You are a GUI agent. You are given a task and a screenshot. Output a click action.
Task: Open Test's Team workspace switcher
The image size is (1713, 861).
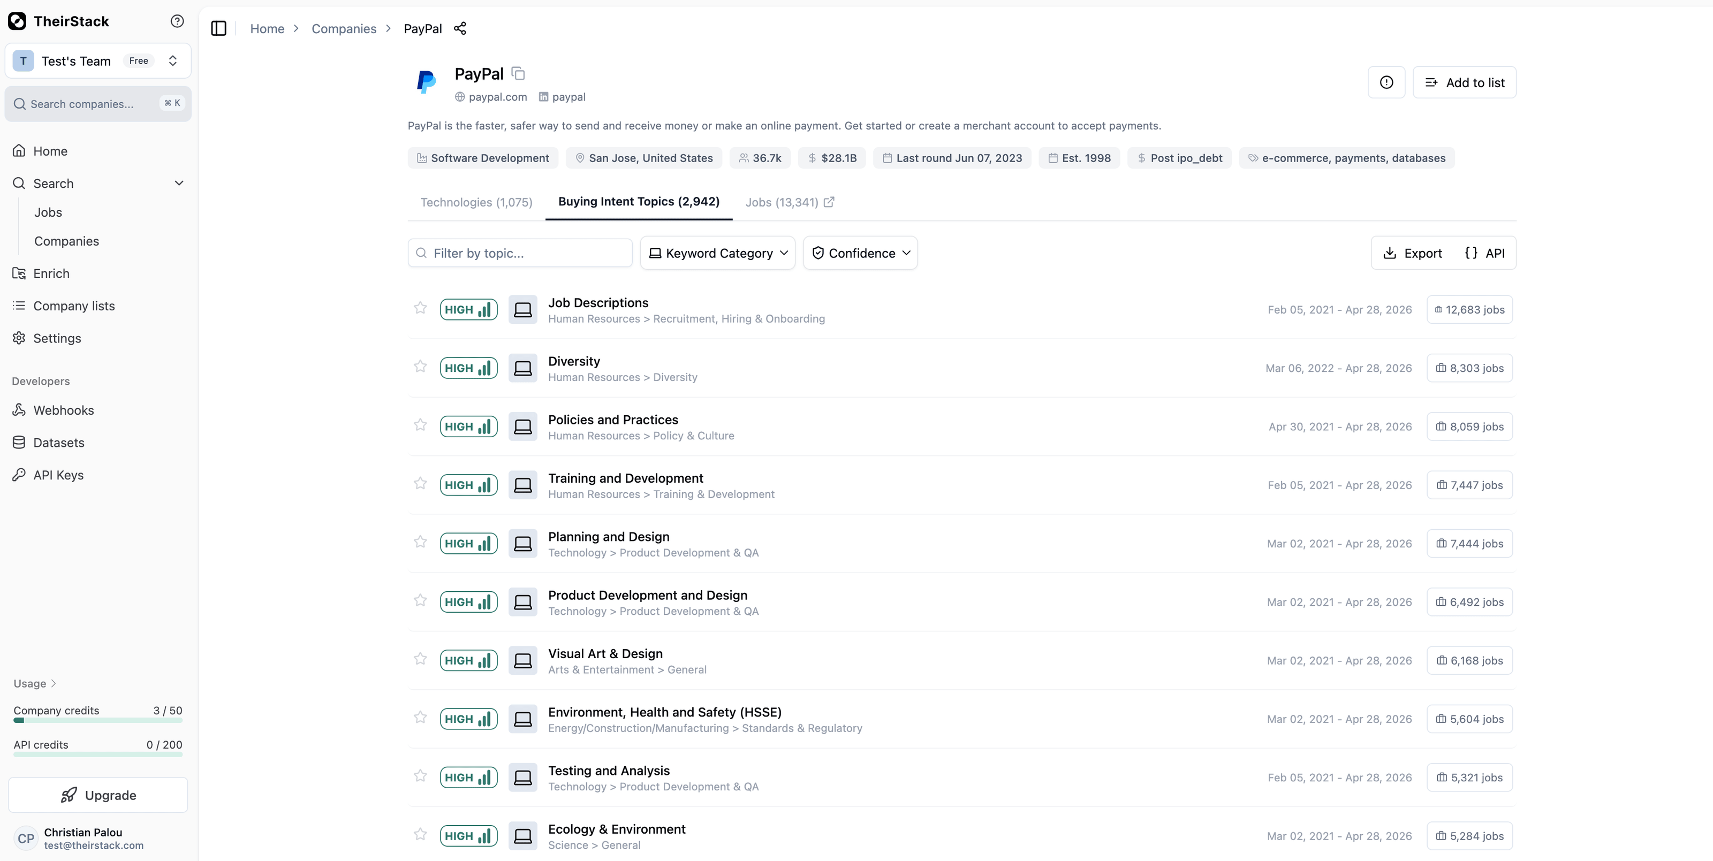[98, 61]
